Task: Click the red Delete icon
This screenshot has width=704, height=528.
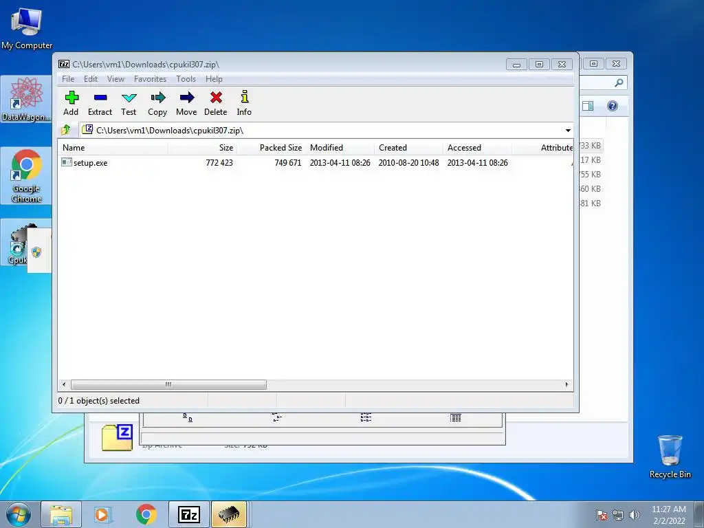Action: point(215,103)
